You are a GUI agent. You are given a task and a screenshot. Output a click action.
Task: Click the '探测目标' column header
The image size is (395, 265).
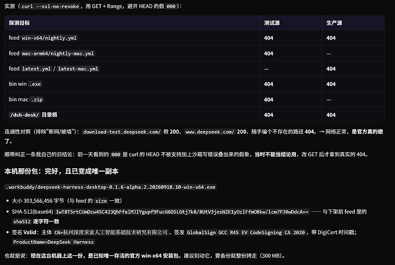19,23
